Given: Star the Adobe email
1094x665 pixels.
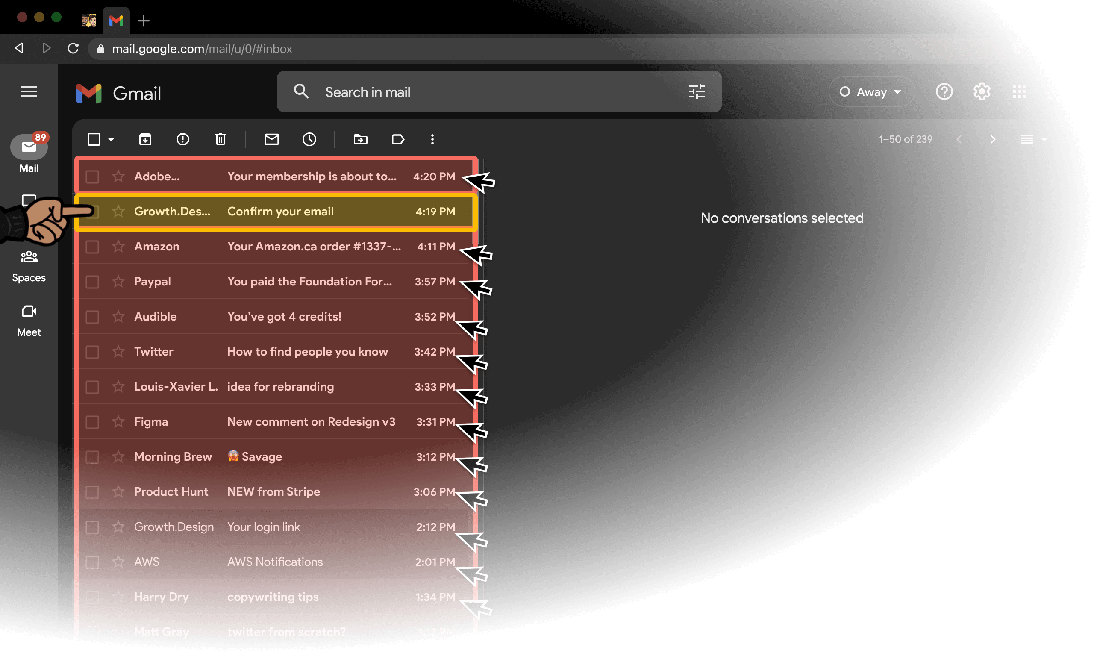Looking at the screenshot, I should [x=118, y=176].
